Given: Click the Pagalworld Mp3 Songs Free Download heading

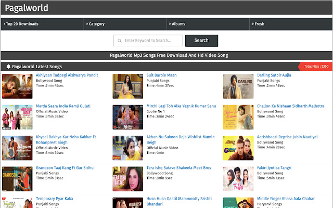Looking at the screenshot, I should [x=169, y=55].
